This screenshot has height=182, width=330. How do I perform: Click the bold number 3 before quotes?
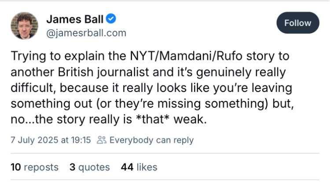tap(72, 167)
